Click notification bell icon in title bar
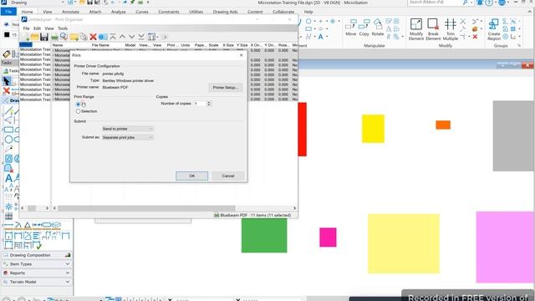Viewport: 535px width, 301px height. pos(480,3)
